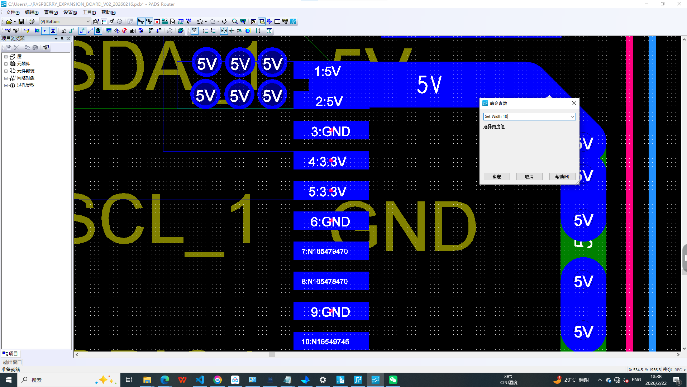Open the 设置(S) menu
The height and width of the screenshot is (387, 687).
70,12
